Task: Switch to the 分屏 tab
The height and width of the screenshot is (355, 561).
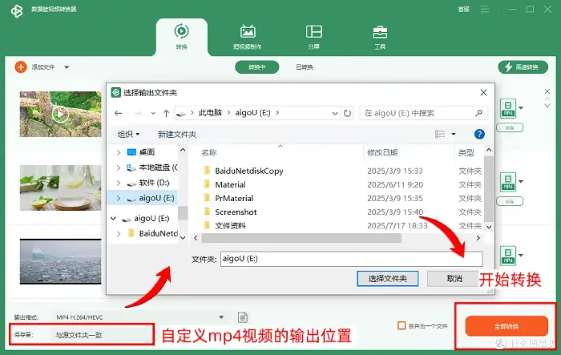Action: [x=314, y=37]
